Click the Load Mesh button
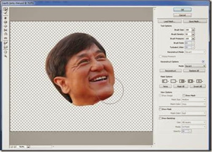 click(x=170, y=22)
